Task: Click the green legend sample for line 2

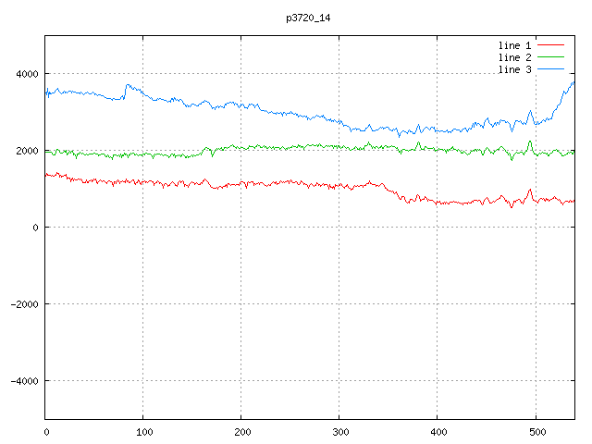Action: pos(550,57)
